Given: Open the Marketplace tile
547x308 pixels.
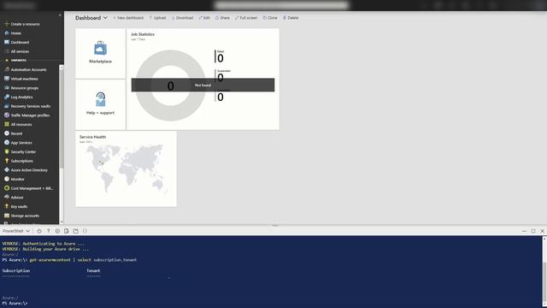Looking at the screenshot, I should point(101,53).
